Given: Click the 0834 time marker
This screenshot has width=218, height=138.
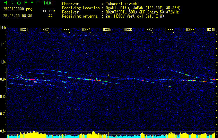Looking at the screenshot, I should coord(86,29).
